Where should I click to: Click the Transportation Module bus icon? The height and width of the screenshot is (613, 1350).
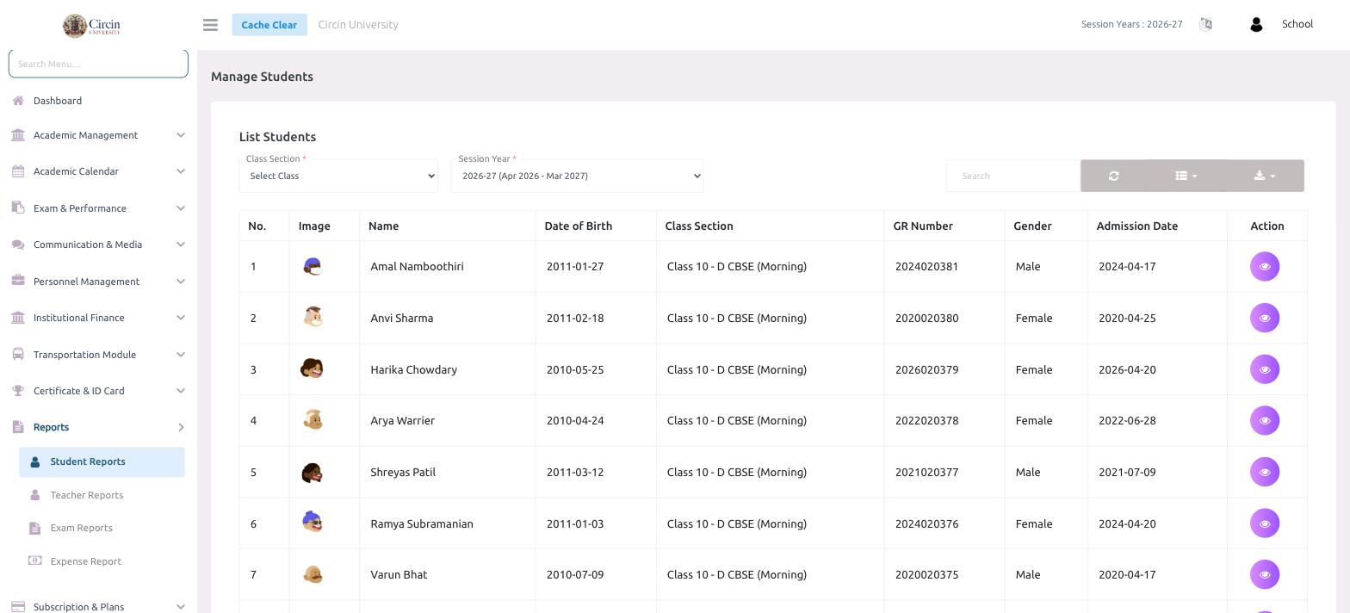[x=18, y=354]
